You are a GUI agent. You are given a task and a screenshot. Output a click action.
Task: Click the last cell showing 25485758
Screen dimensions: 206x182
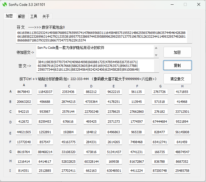[182, 171]
